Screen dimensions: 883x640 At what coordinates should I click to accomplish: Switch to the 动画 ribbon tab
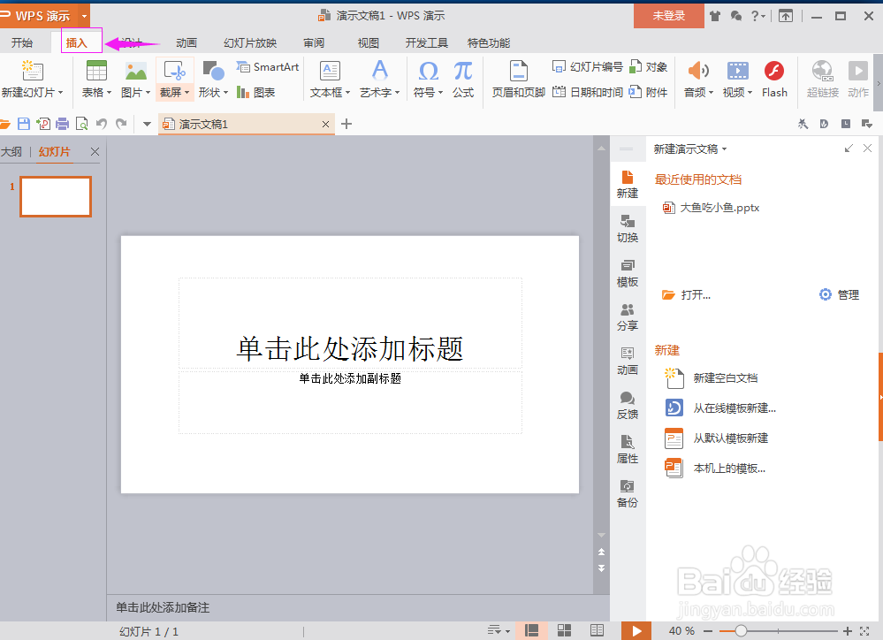pos(186,42)
